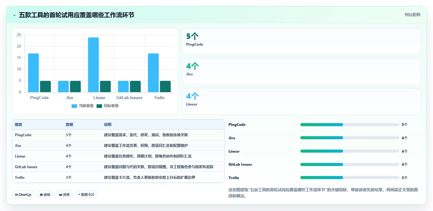Image resolution: width=433 pixels, height=211 pixels.
Task: Click the 3个 value in Trello table row
Action: (69, 178)
